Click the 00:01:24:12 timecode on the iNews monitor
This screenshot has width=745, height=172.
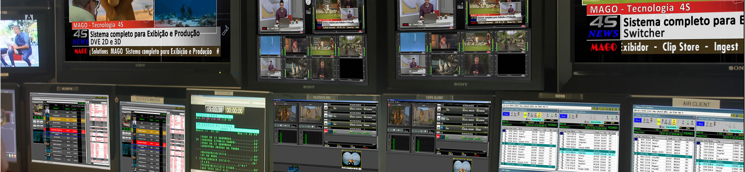click(x=531, y=125)
